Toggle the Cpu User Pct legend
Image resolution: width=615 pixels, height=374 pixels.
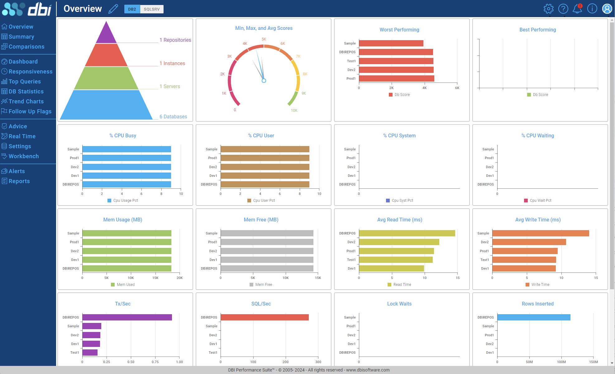tap(261, 201)
